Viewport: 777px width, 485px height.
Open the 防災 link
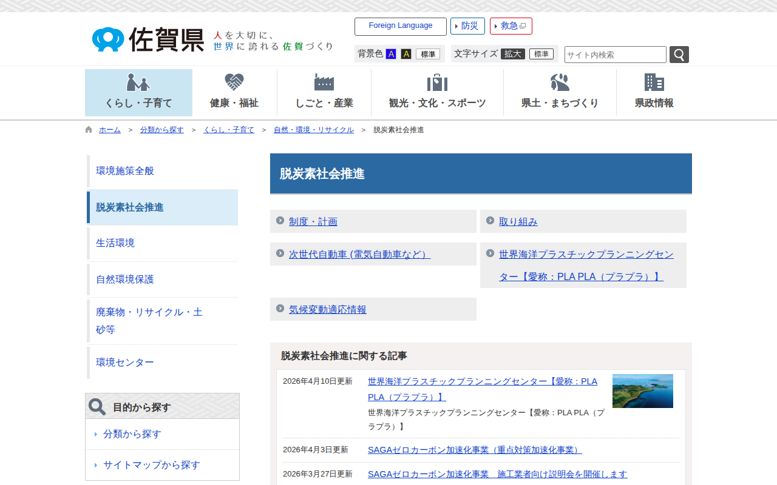[x=467, y=26]
